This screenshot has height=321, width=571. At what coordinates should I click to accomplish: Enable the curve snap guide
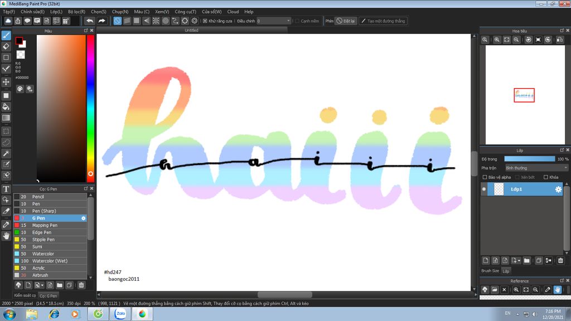[x=175, y=21]
